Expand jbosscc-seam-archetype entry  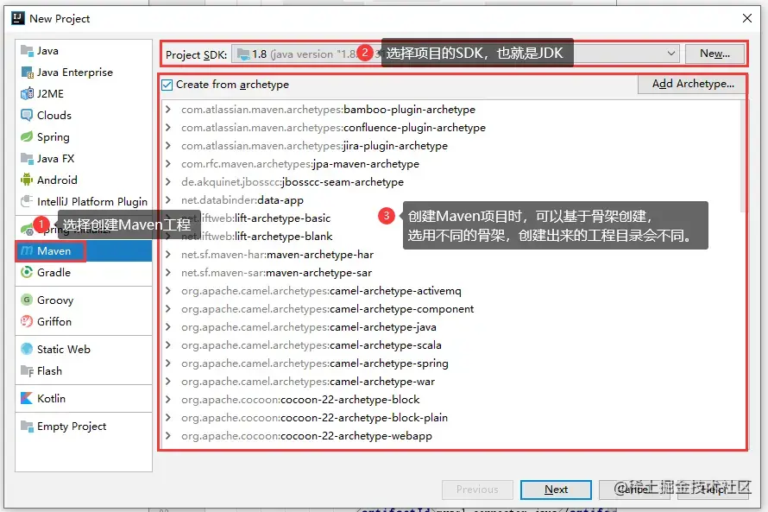(168, 182)
